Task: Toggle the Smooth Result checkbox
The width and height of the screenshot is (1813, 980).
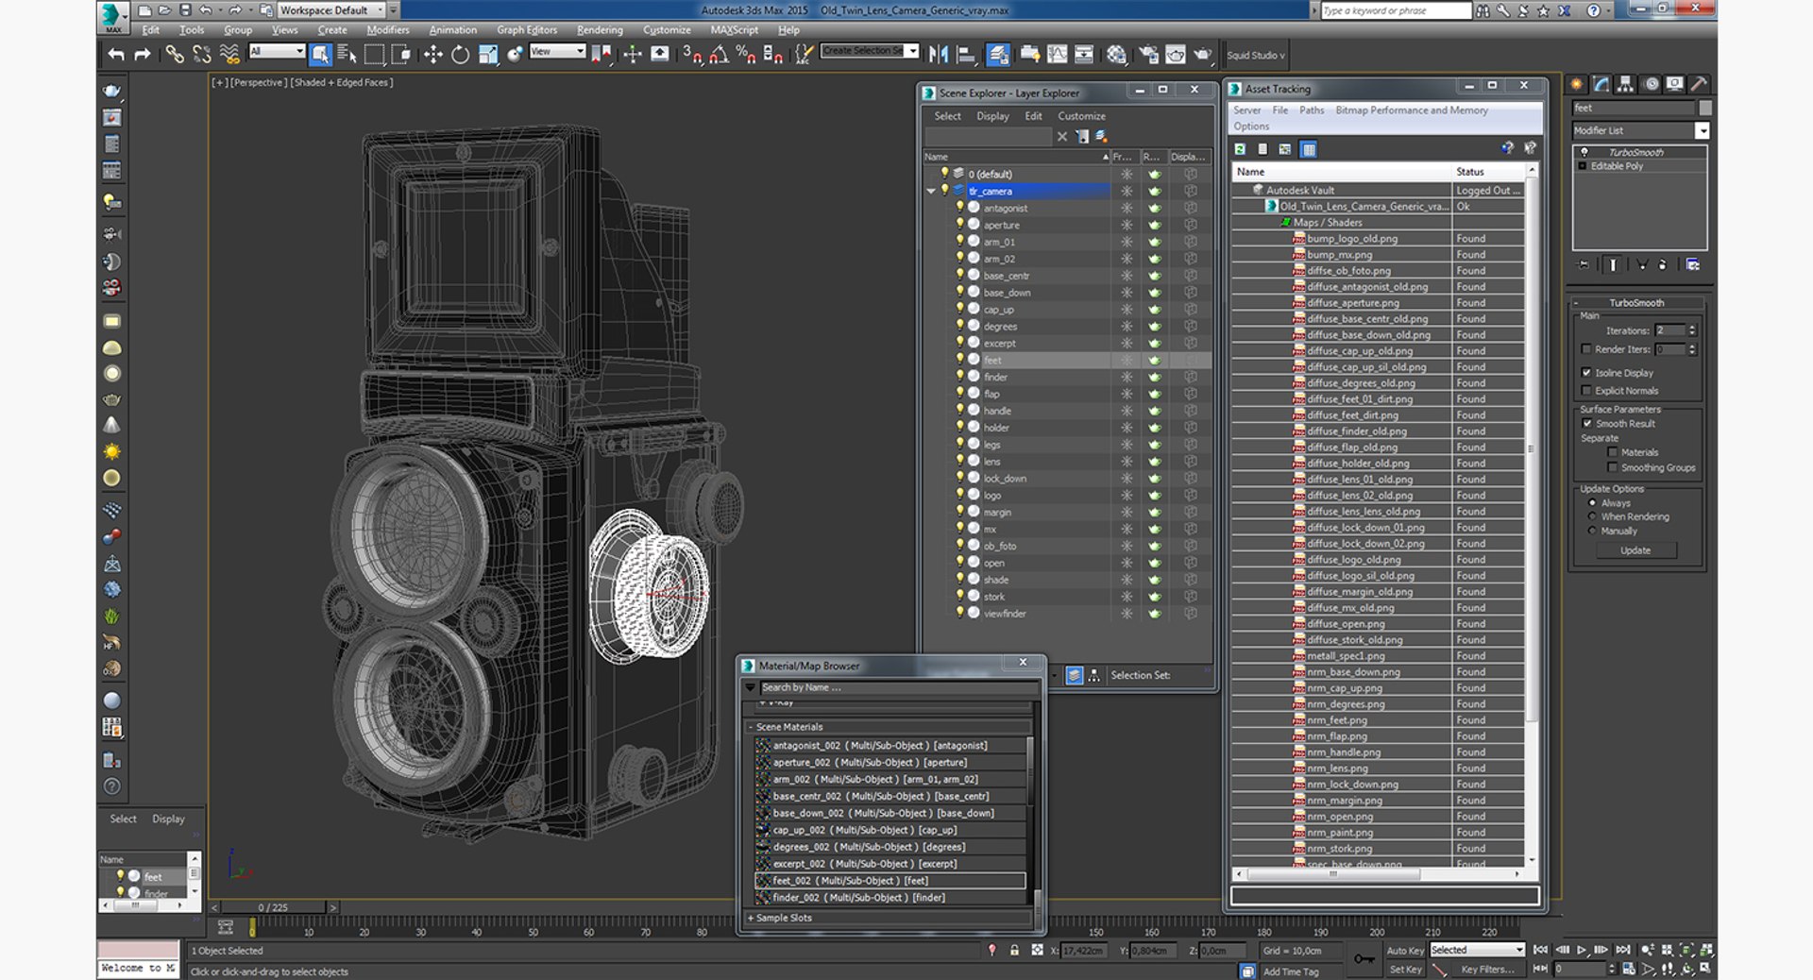Action: (1587, 424)
